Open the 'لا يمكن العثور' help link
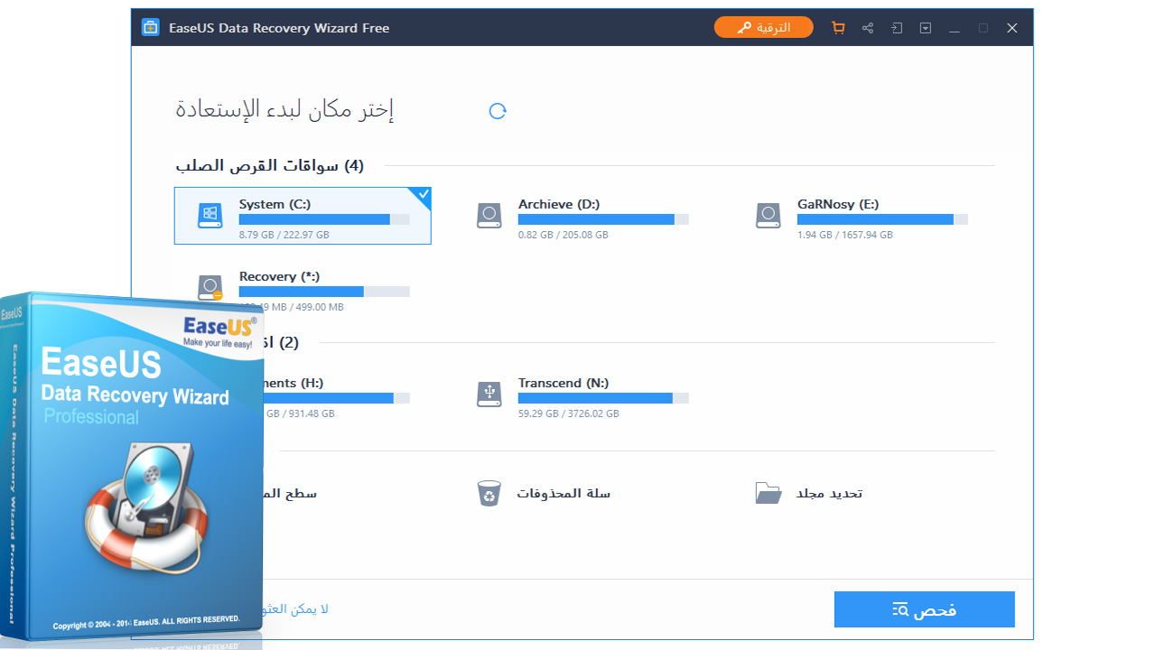This screenshot has height=650, width=1156. tap(295, 608)
